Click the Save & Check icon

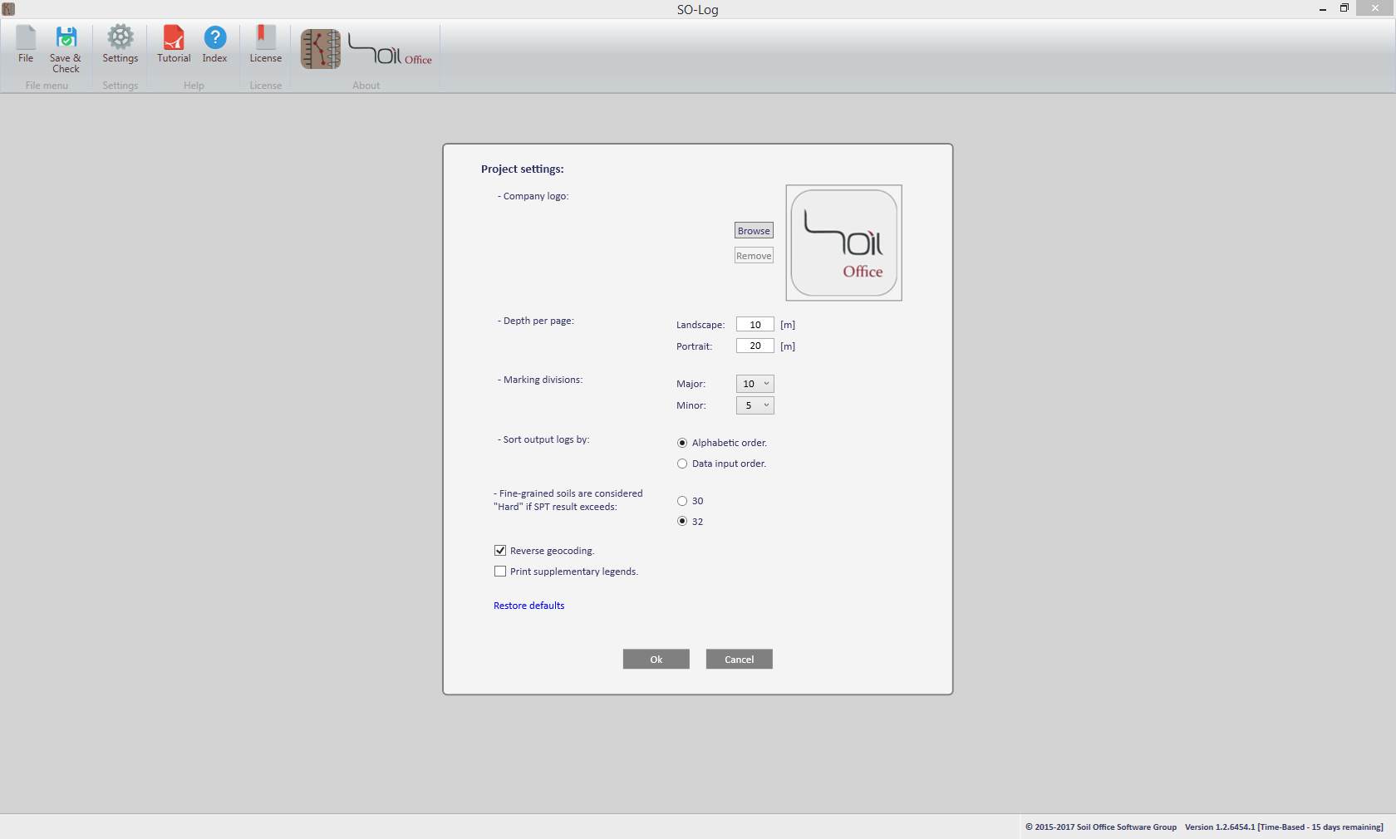click(x=66, y=38)
